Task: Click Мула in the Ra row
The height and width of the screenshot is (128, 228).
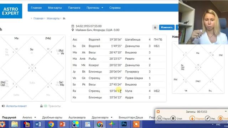Action: tap(129, 91)
